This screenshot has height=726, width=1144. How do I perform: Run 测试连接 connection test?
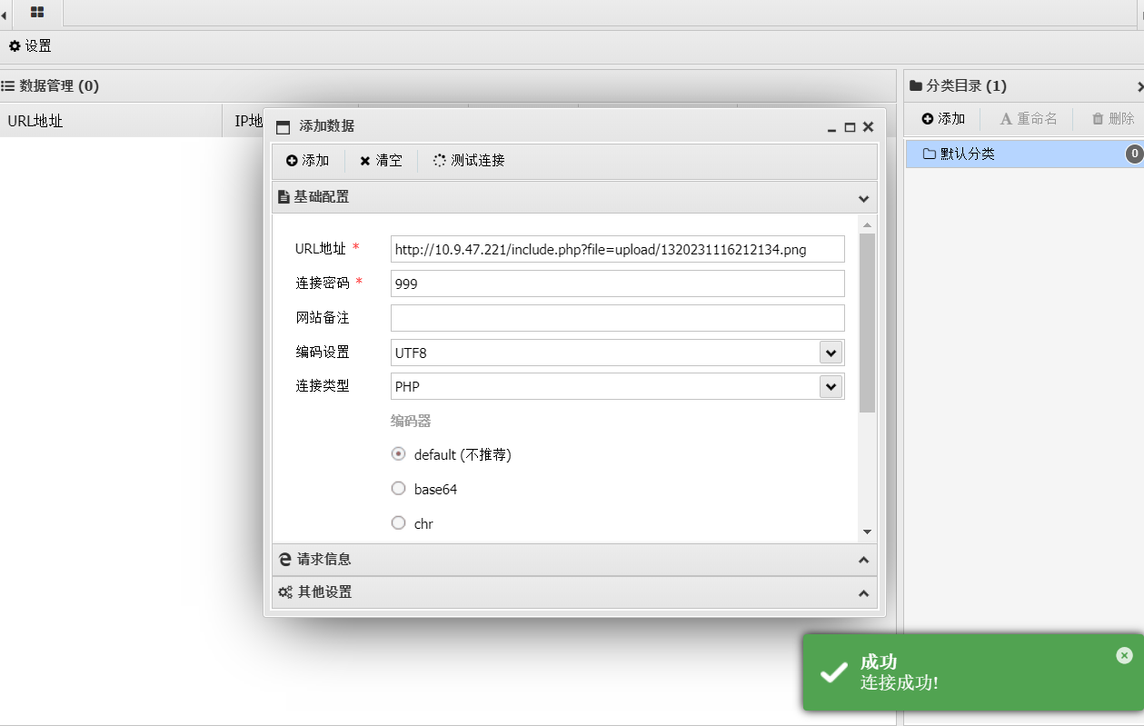(469, 161)
